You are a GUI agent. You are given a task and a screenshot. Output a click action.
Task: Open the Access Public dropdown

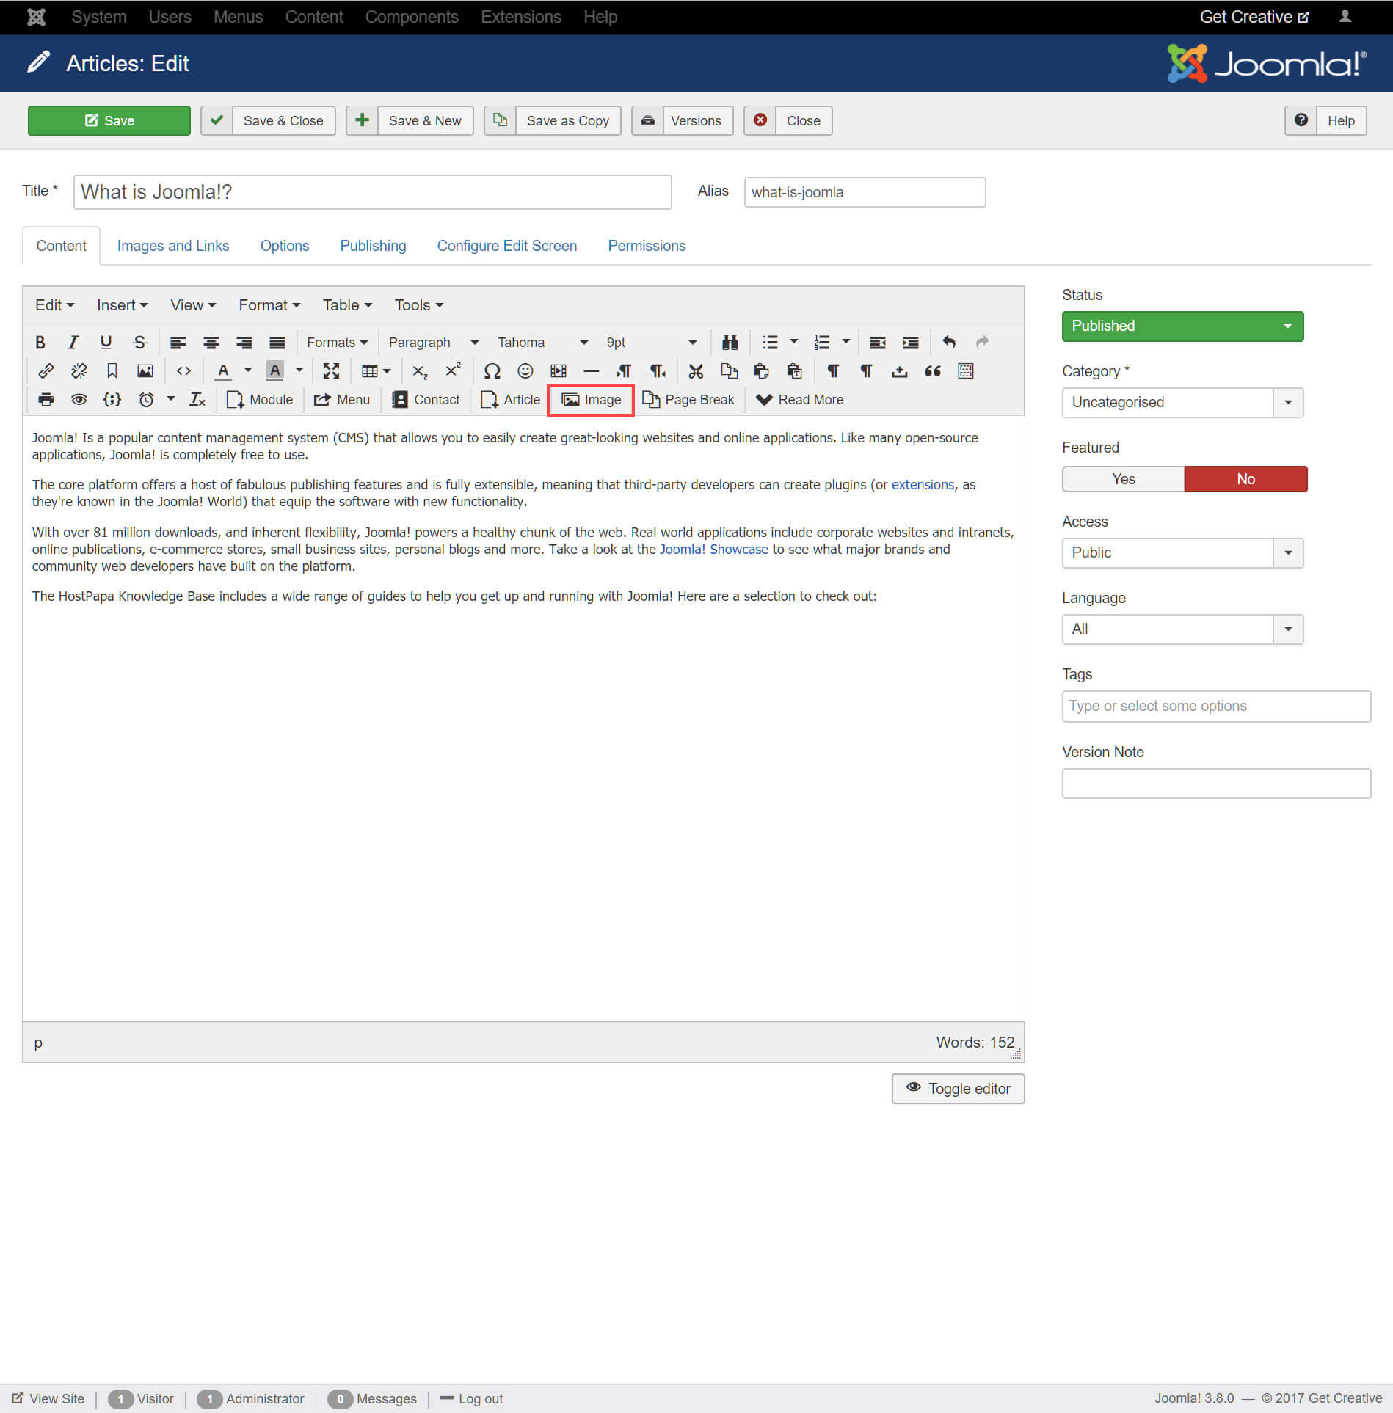pyautogui.click(x=1182, y=553)
